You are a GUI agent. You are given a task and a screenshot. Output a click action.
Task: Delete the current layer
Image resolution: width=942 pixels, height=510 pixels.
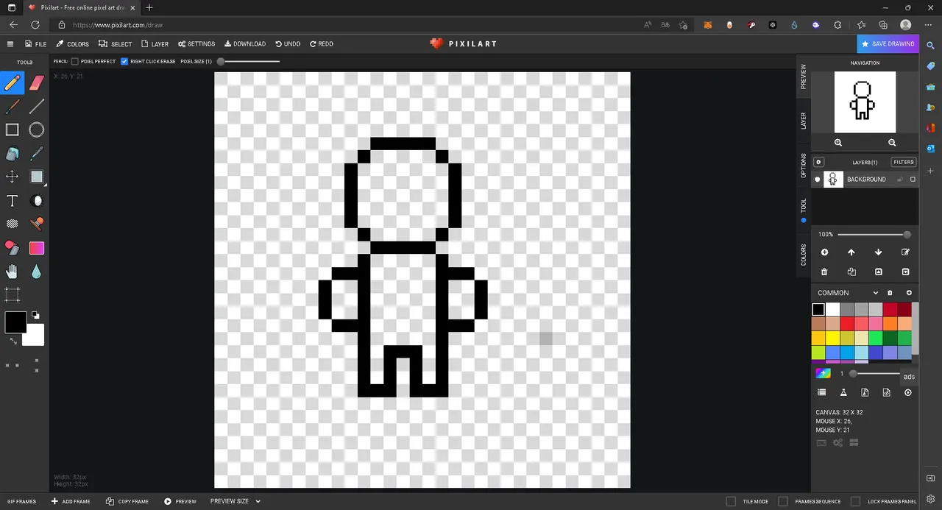click(824, 272)
